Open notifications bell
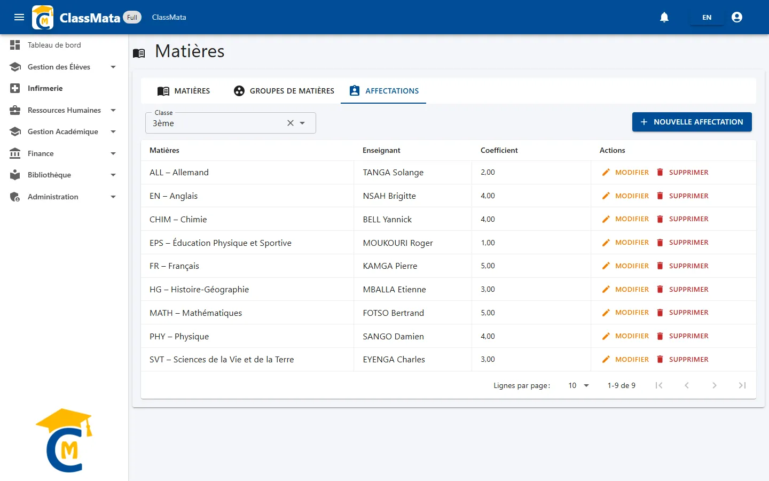This screenshot has height=481, width=769. point(664,17)
